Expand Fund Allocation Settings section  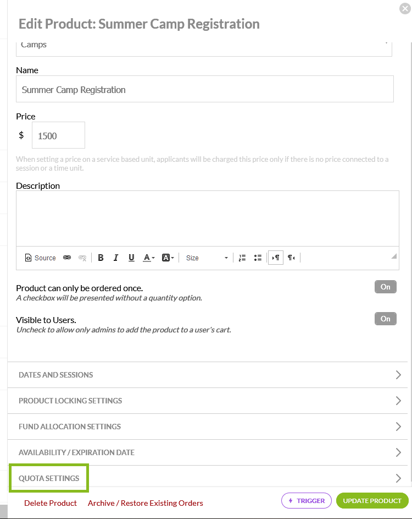pyautogui.click(x=208, y=427)
